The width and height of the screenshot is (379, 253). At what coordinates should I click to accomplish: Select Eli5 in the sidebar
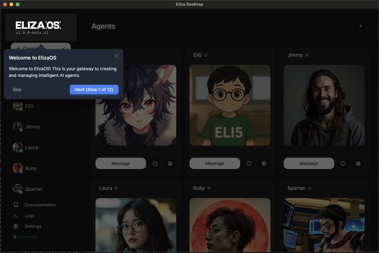(40, 106)
